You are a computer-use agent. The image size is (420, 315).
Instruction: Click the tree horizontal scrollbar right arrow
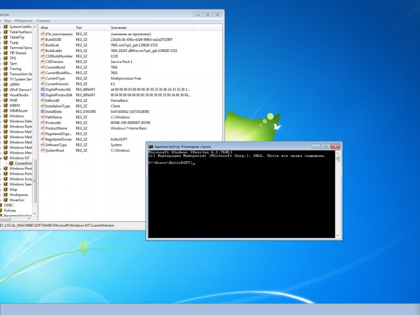30,218
